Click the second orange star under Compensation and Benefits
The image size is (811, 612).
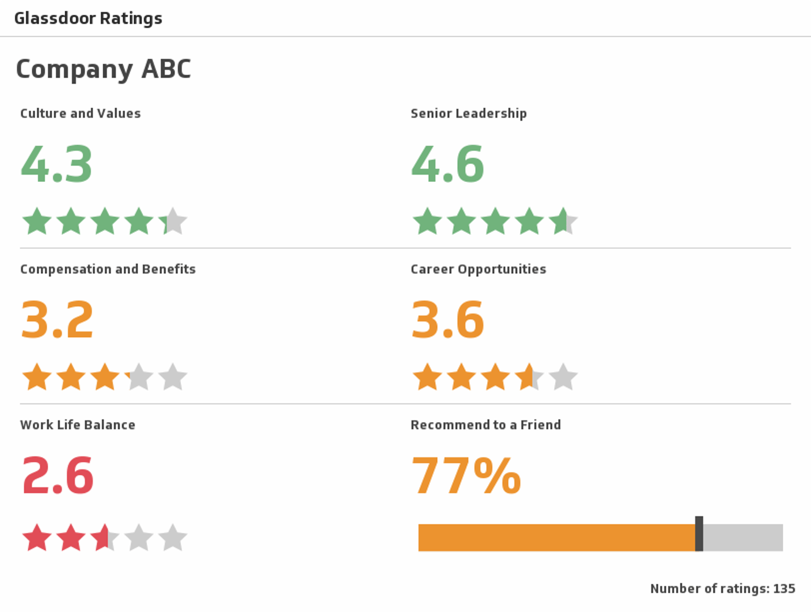click(71, 377)
